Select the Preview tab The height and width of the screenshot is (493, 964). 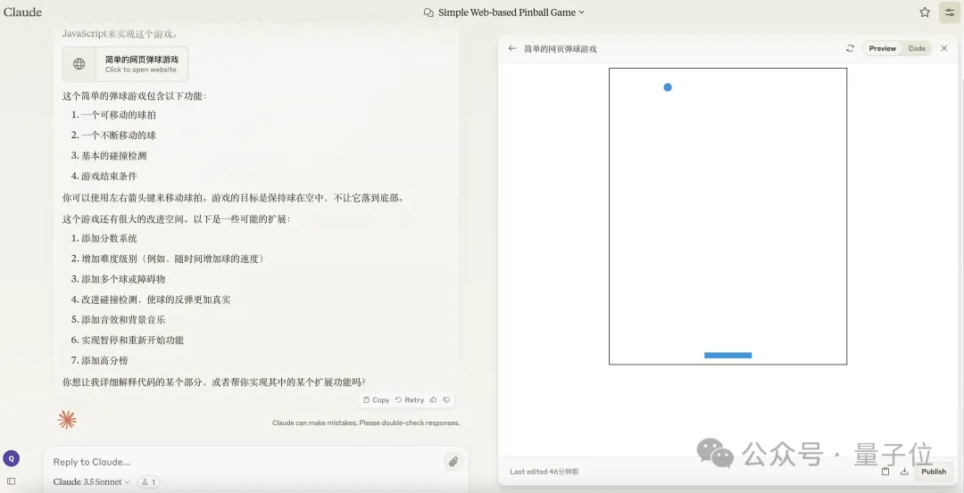[882, 48]
